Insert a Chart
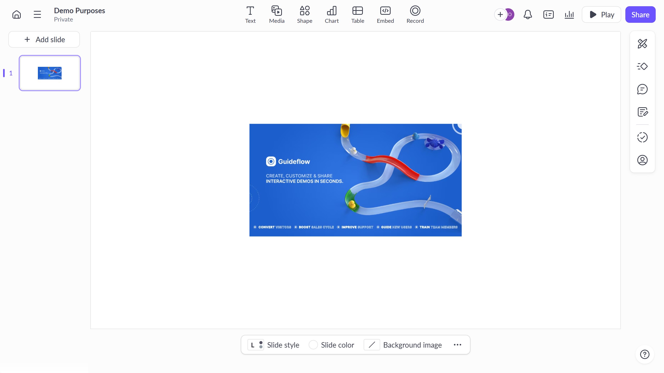 point(331,15)
